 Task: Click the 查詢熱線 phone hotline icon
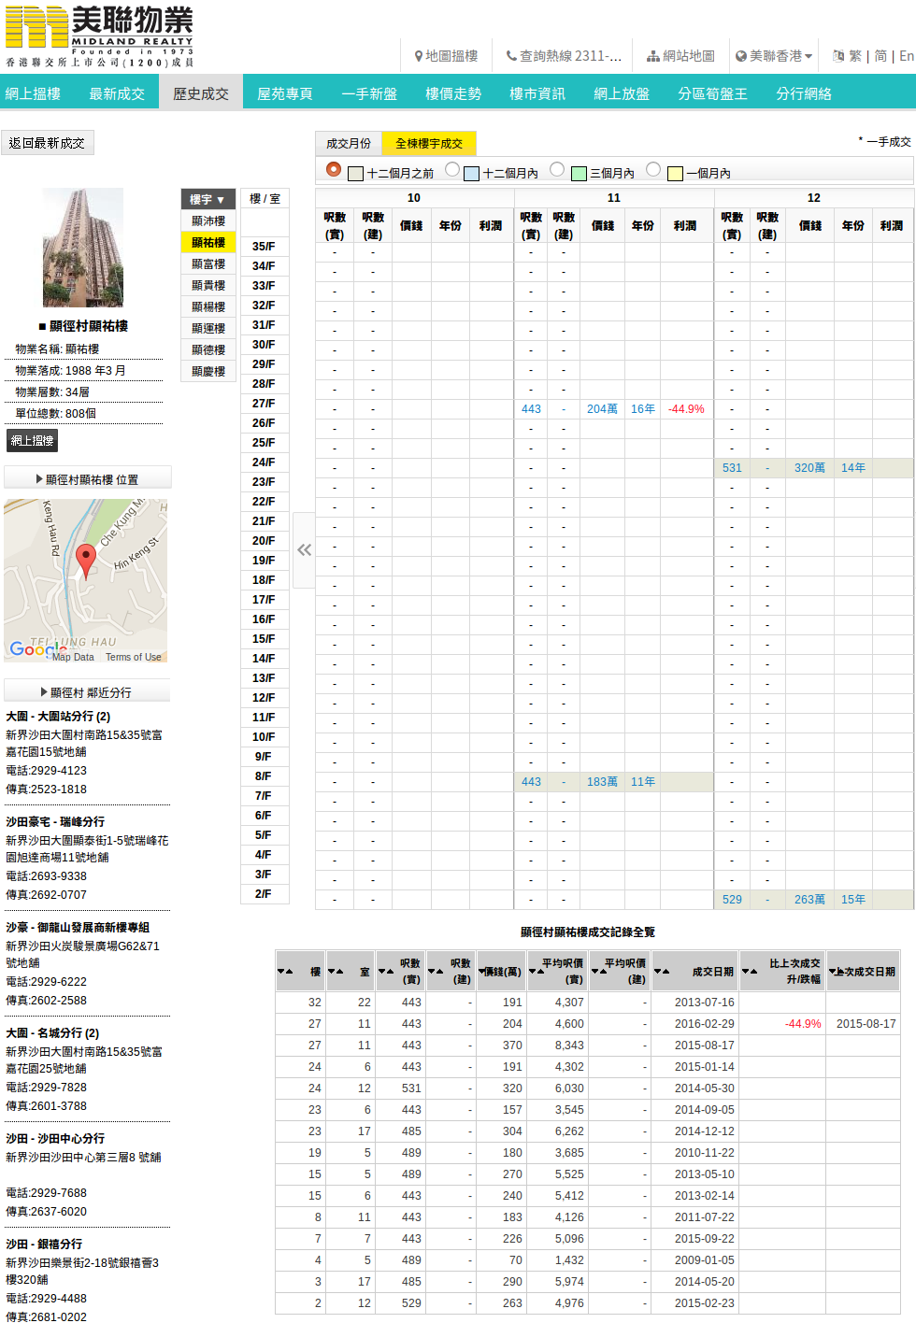511,56
